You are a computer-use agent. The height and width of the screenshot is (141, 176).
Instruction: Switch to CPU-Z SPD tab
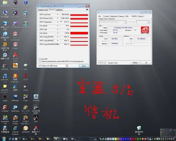pyautogui.click(x=127, y=17)
